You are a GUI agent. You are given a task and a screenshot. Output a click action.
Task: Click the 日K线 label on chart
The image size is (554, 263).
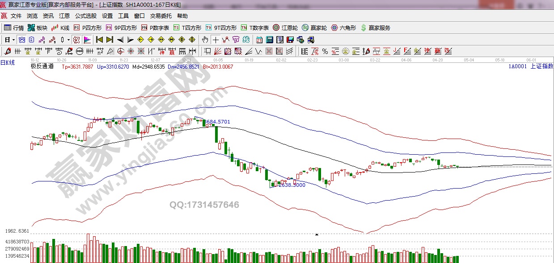(8, 63)
